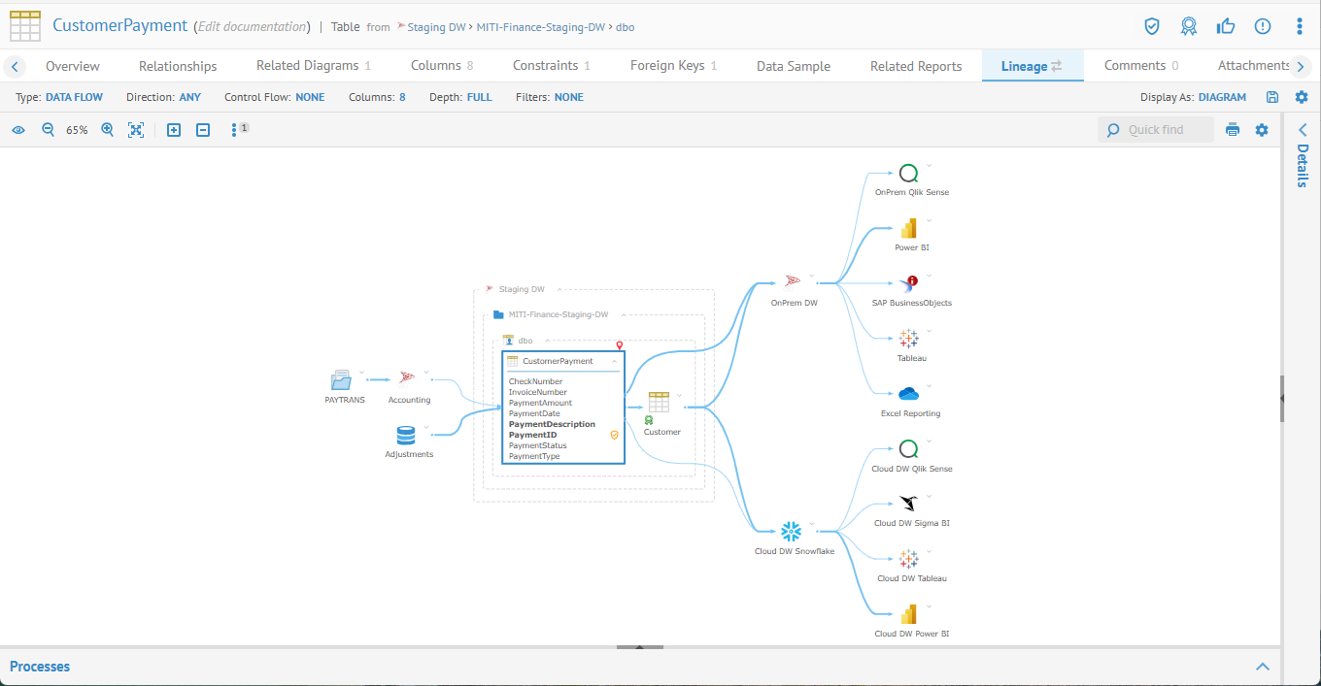Viewport: 1321px width, 686px height.
Task: Open the Display As DIAGRAM selector
Action: pos(1222,97)
